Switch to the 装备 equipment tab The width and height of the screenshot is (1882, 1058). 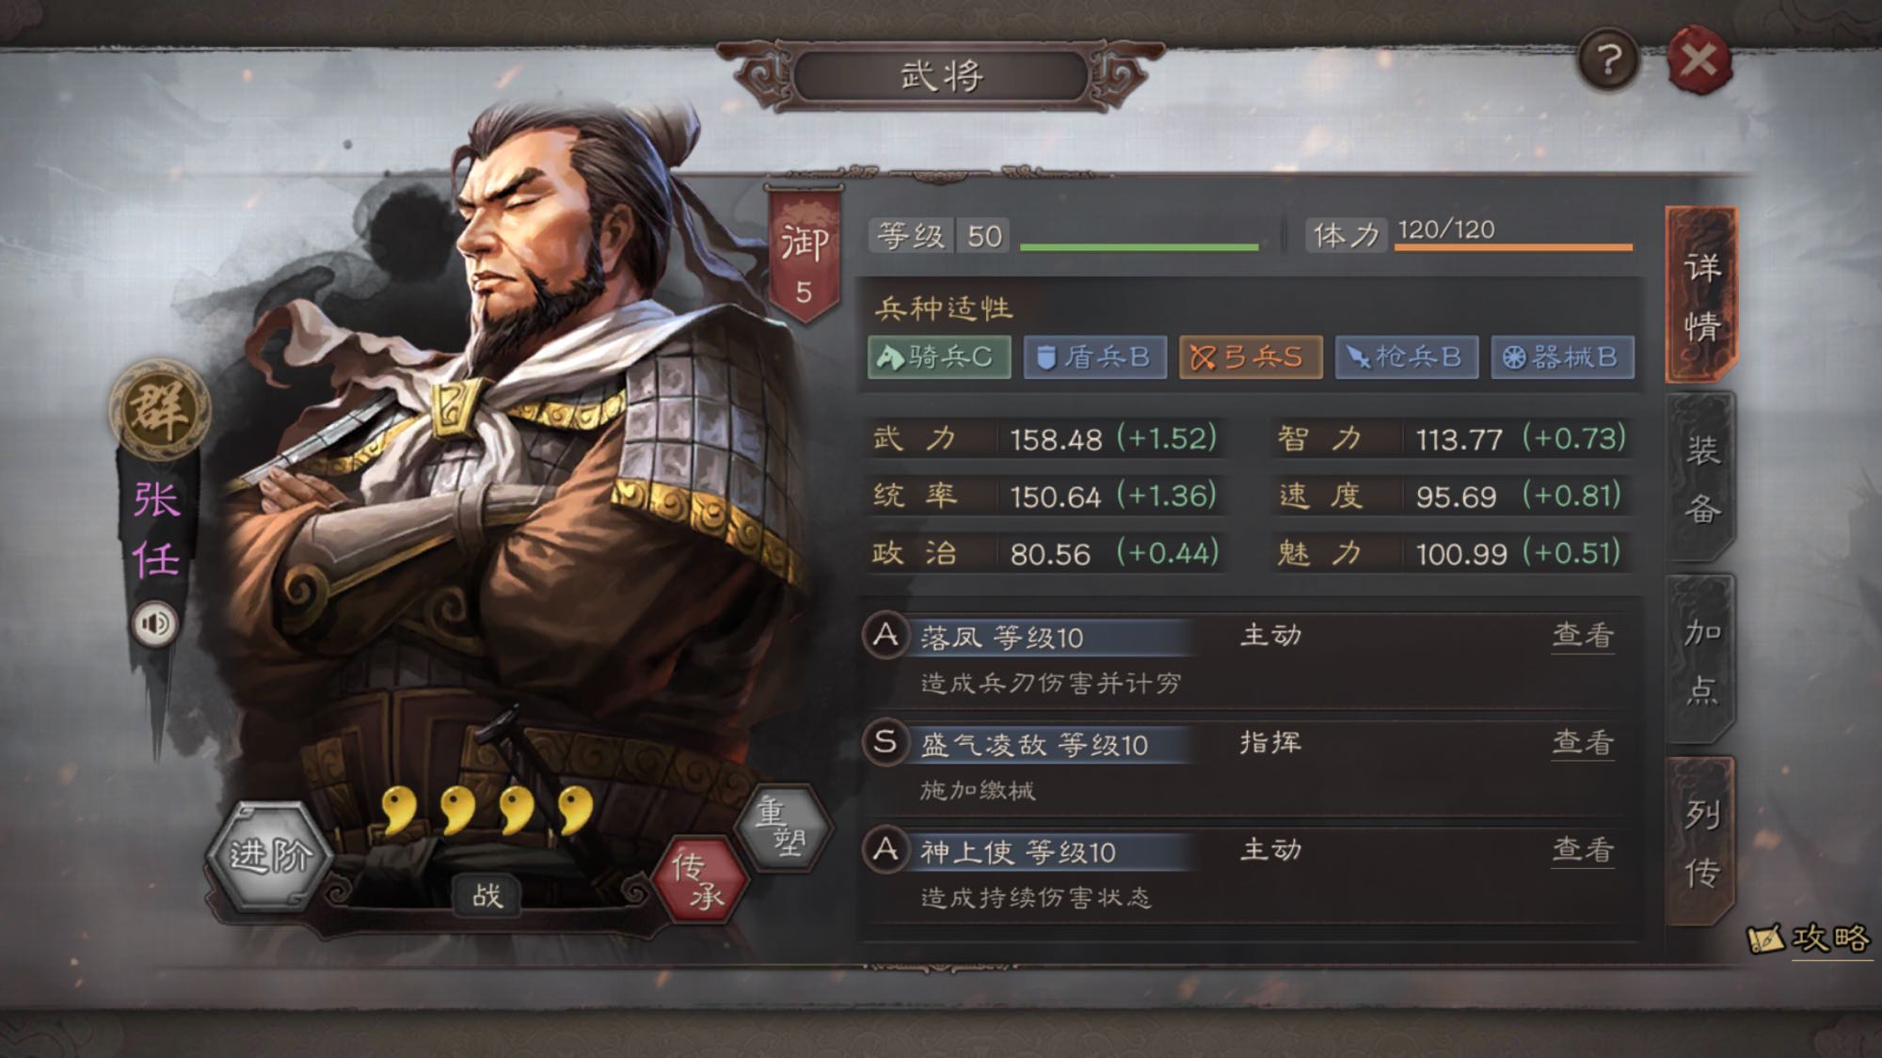[1701, 479]
